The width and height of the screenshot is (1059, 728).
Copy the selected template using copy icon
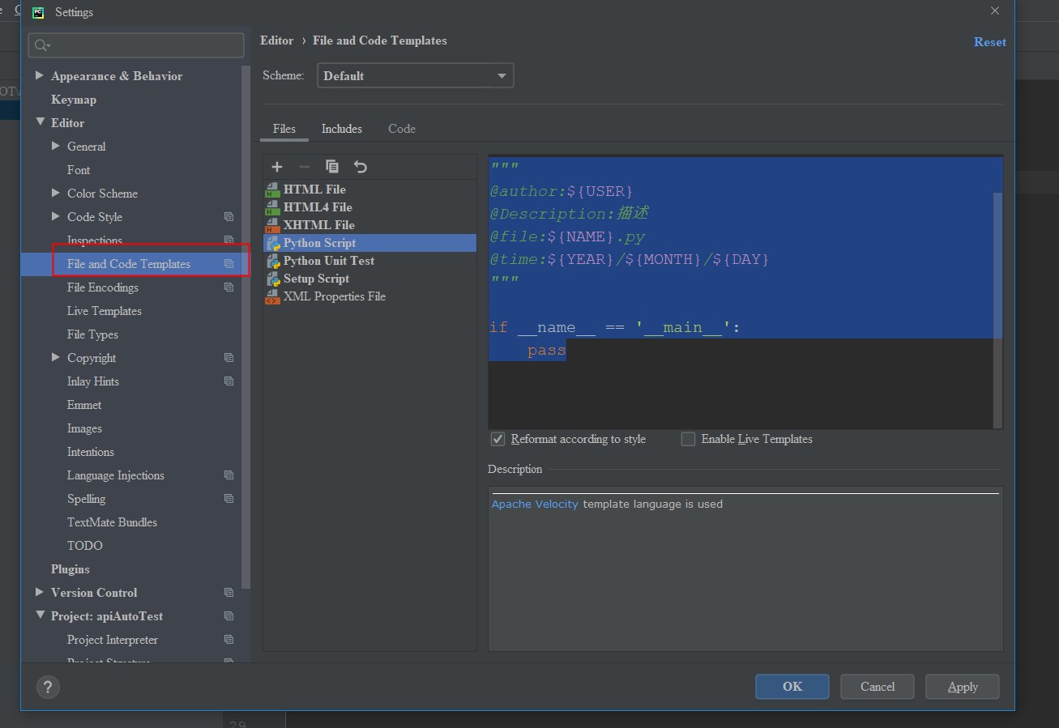point(332,167)
